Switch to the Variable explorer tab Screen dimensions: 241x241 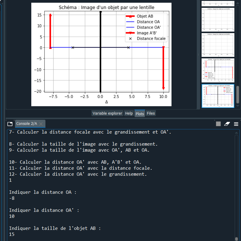click(107, 113)
